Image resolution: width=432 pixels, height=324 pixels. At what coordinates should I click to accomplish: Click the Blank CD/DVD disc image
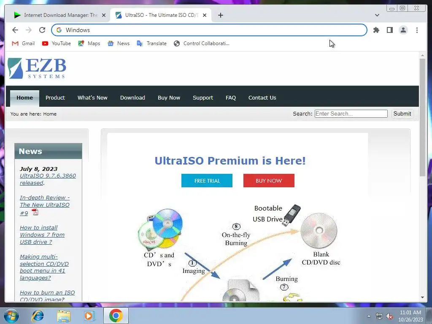(319, 231)
